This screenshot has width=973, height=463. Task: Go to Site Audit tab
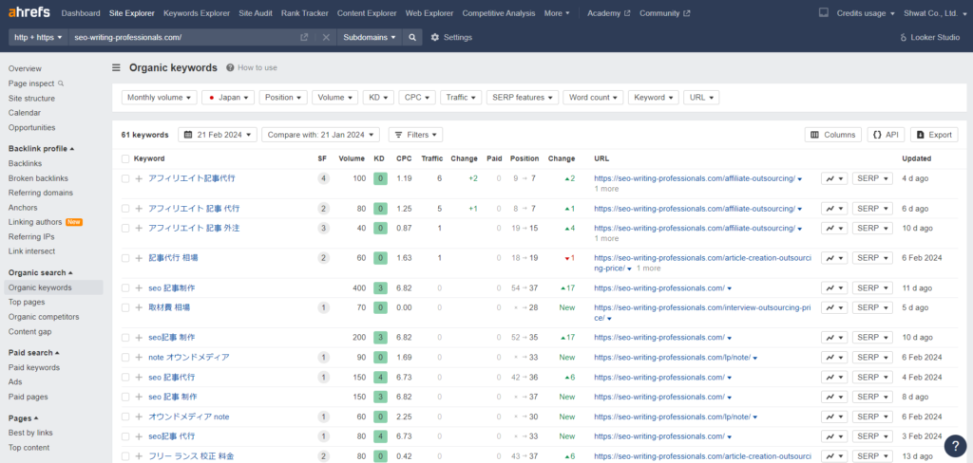click(258, 13)
